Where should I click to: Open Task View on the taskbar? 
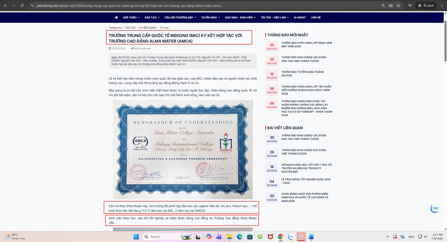[x=198, y=237]
